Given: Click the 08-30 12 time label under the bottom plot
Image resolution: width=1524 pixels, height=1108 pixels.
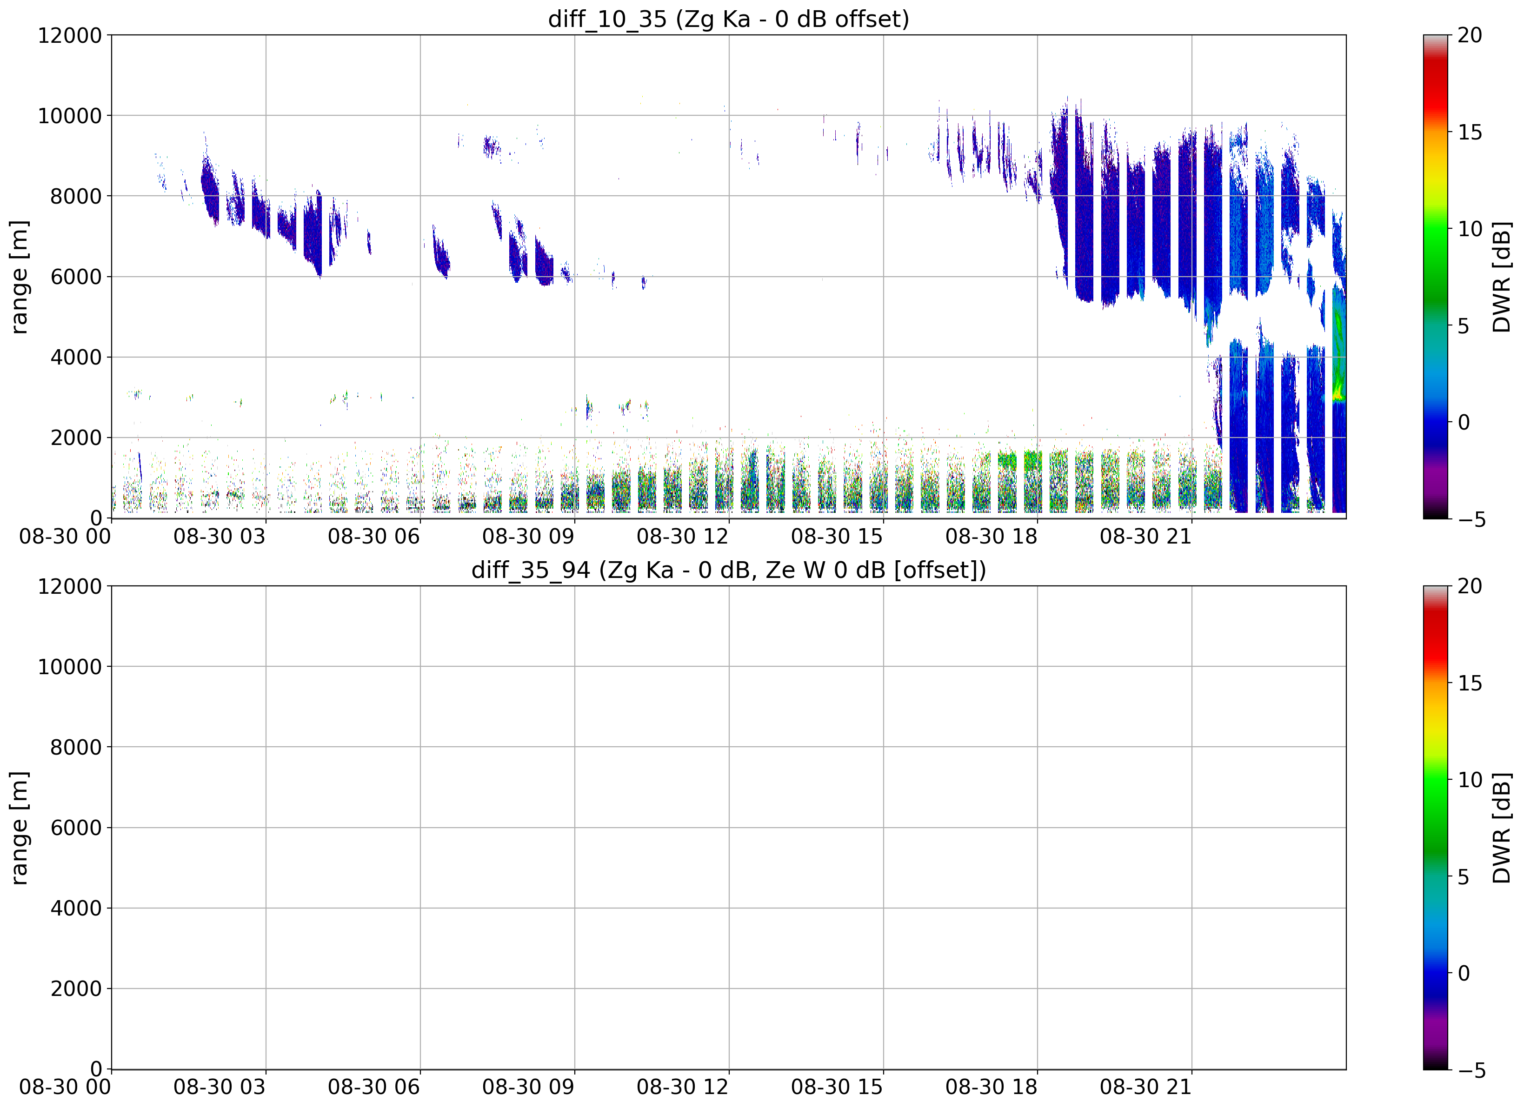Looking at the screenshot, I should 683,1088.
